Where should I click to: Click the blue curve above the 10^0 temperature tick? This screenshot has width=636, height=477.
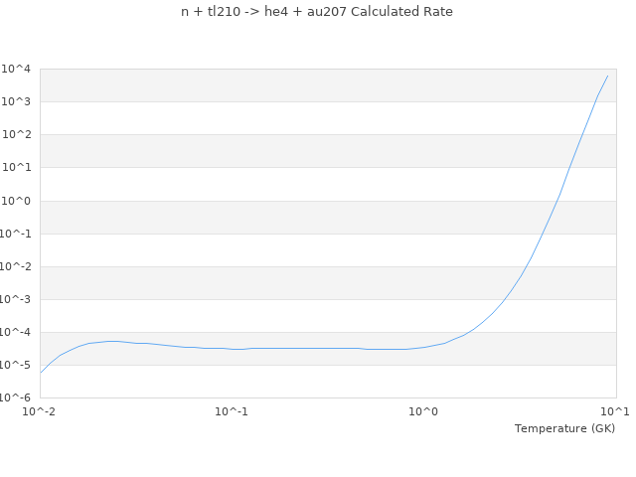(424, 347)
